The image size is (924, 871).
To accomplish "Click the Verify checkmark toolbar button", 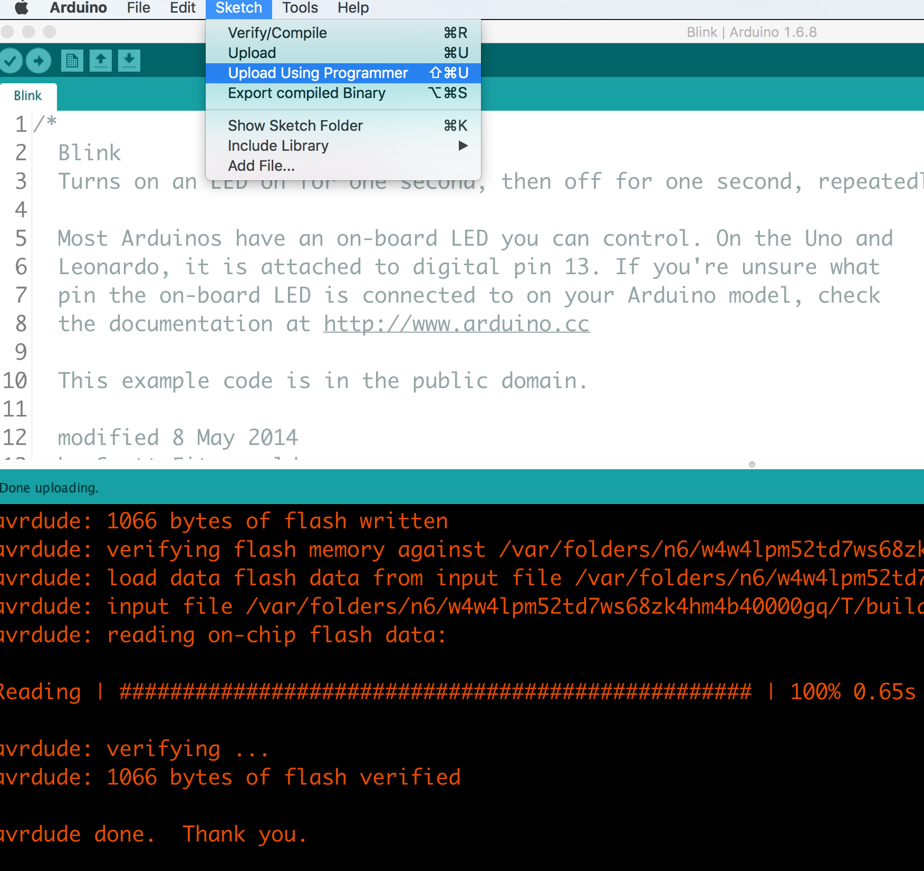I will 10,61.
